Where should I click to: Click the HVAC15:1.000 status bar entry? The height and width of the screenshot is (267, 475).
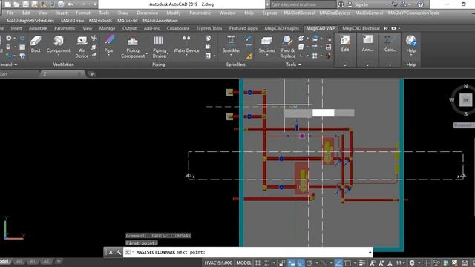tap(218, 263)
